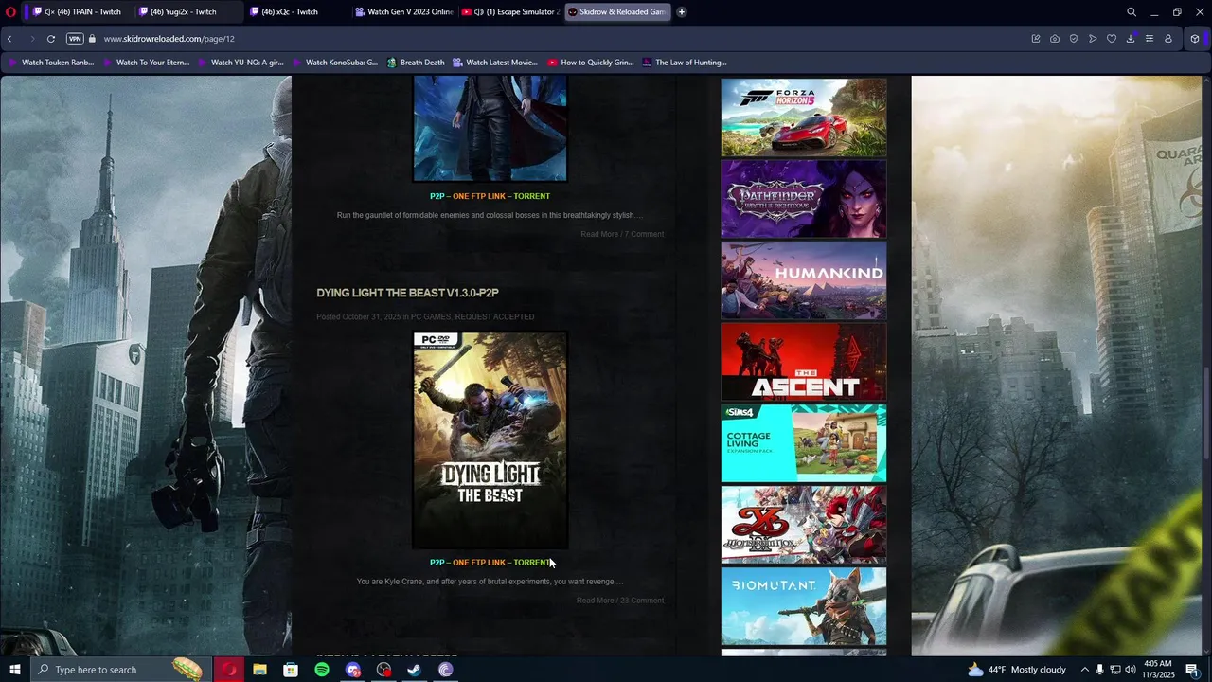Toggle the VPN badge in address bar
Screen dimensions: 1212x682
point(75,39)
